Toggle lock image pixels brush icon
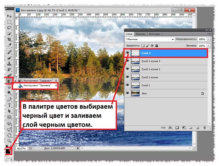The height and width of the screenshot is (166, 219). (148, 45)
